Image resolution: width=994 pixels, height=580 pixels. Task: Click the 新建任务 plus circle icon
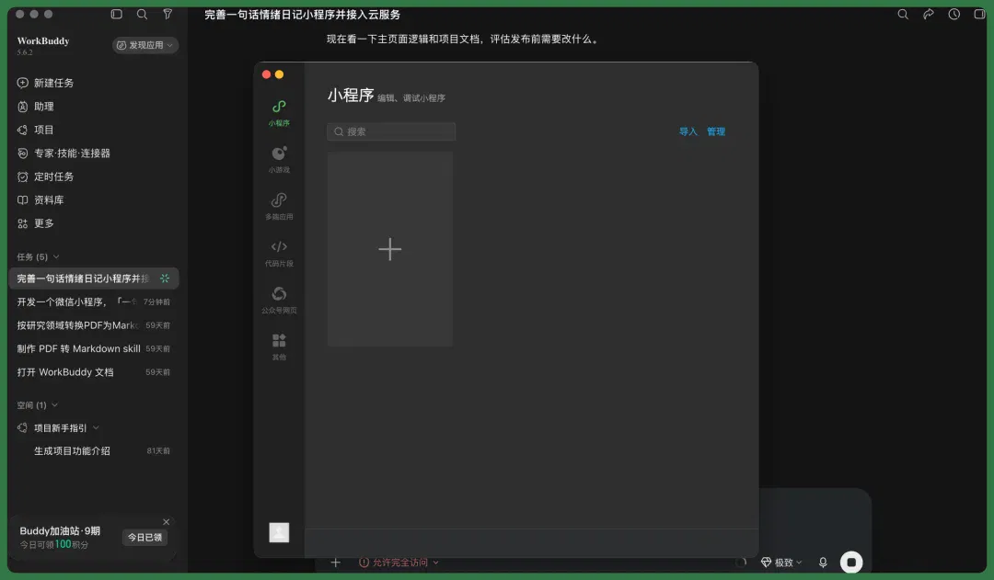(x=23, y=83)
